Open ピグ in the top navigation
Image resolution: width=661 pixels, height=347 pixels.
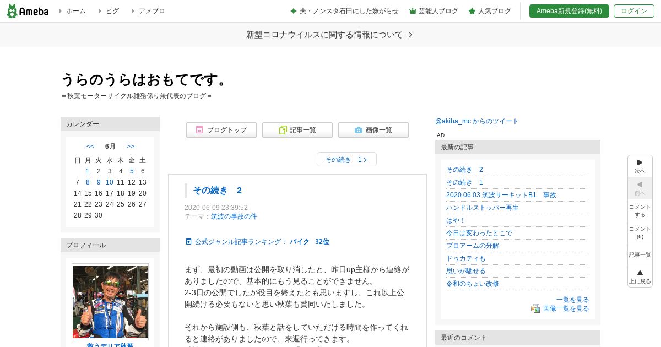[x=112, y=11]
